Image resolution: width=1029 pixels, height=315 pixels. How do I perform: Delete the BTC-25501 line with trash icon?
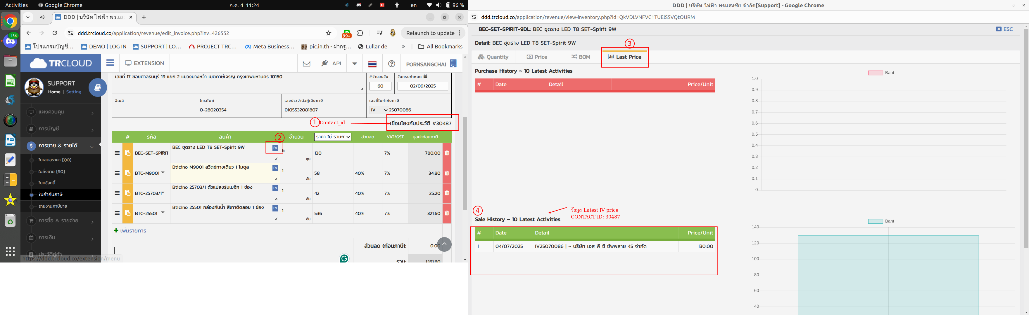click(447, 213)
